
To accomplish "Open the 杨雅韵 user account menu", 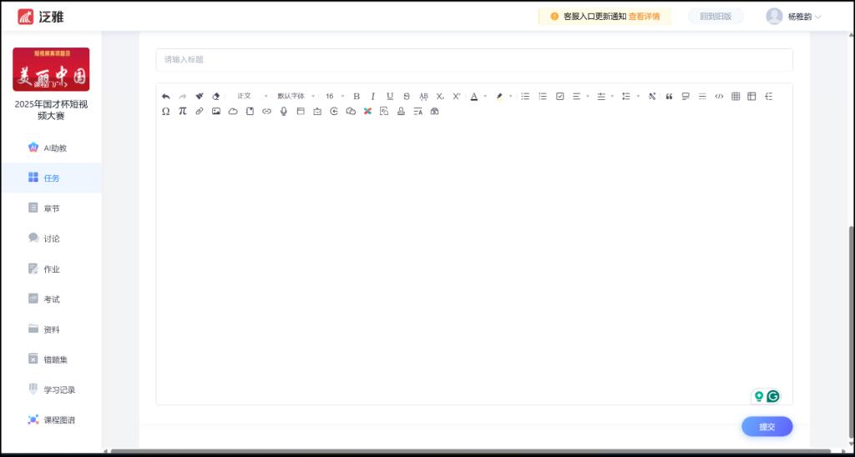I will (793, 17).
